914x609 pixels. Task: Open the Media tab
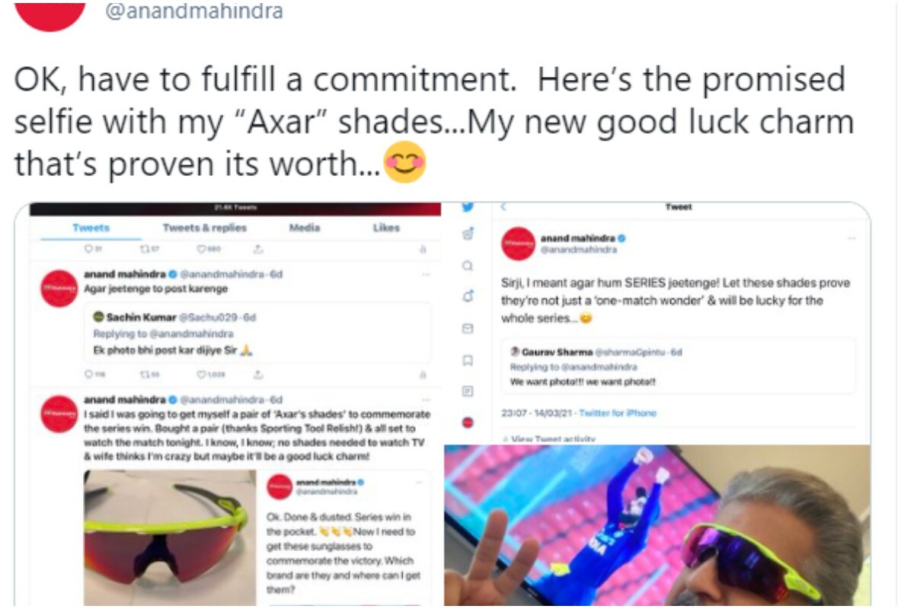pos(305,228)
